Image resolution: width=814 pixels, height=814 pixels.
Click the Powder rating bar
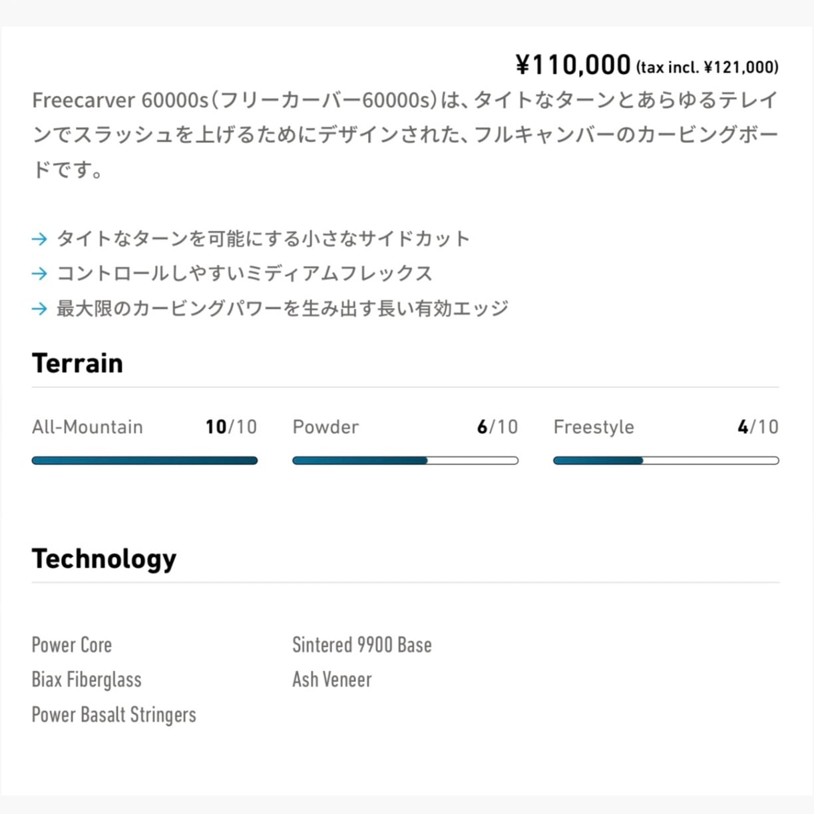coord(405,461)
